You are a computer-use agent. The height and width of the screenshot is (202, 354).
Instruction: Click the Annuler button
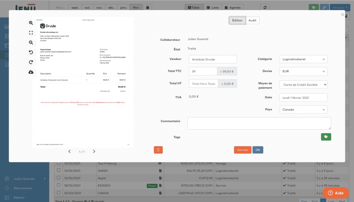tap(242, 150)
